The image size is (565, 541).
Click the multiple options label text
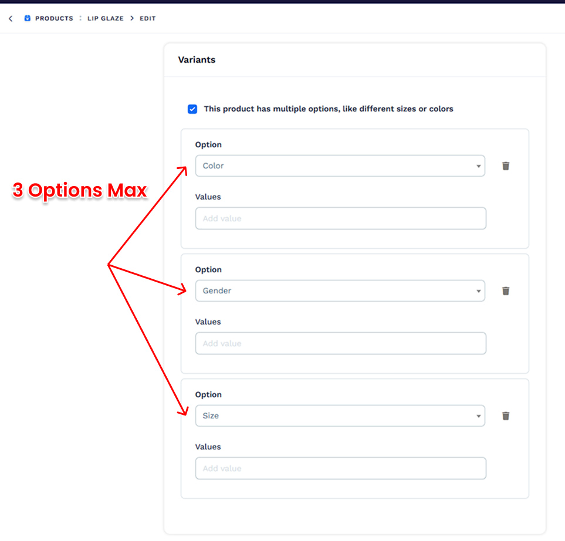pyautogui.click(x=328, y=109)
